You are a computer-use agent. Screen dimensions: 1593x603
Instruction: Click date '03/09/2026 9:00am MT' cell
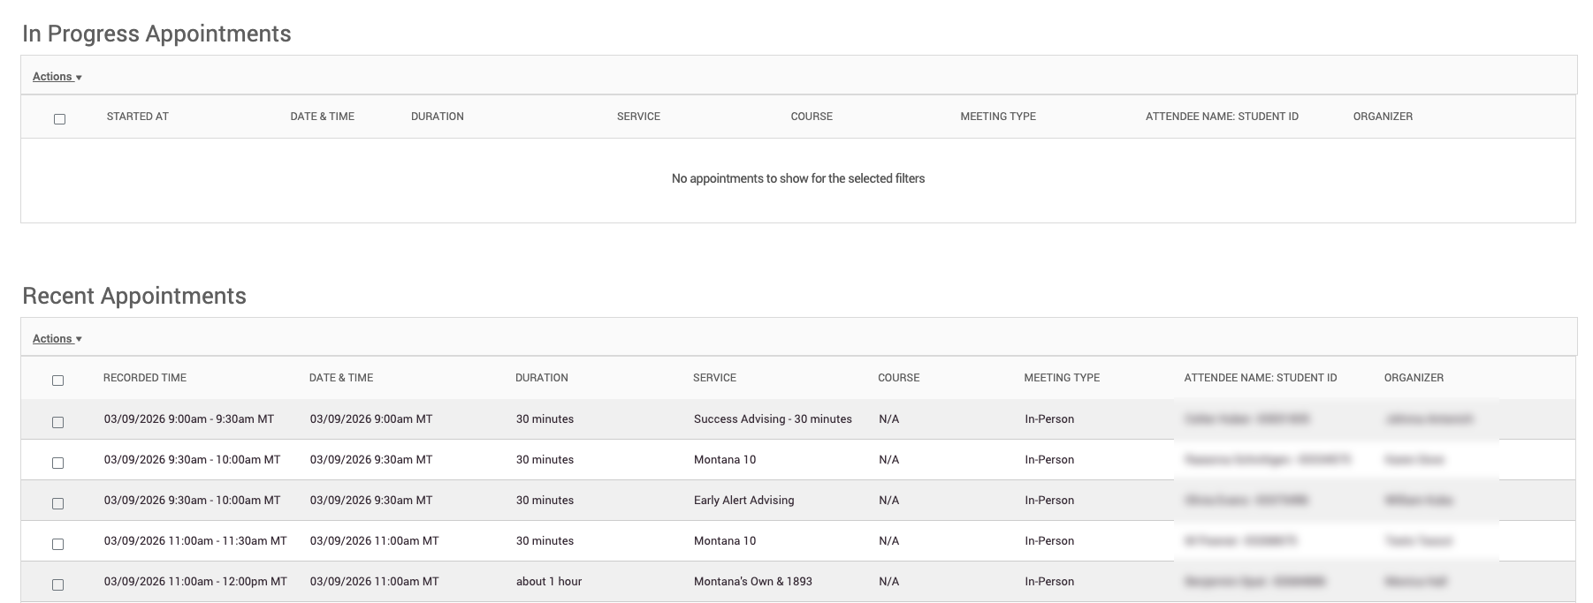point(371,419)
